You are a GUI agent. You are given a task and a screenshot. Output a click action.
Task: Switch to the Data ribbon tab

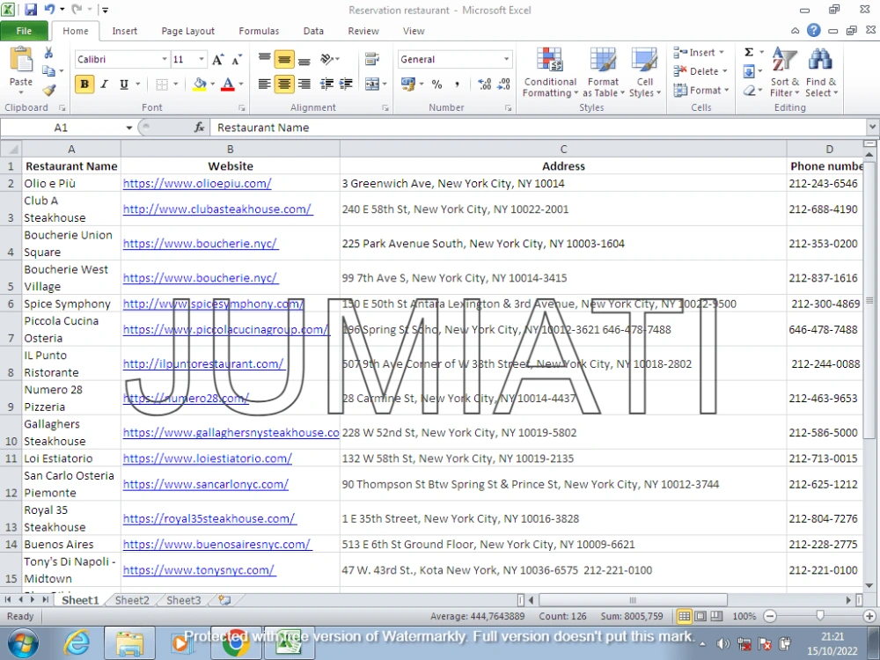click(313, 31)
